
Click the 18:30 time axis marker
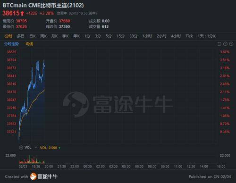tap(36, 166)
